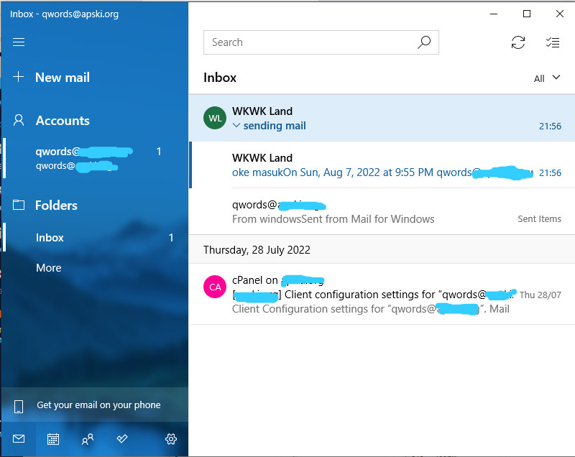Image resolution: width=575 pixels, height=457 pixels.
Task: Click Folders heading
Action: (56, 206)
